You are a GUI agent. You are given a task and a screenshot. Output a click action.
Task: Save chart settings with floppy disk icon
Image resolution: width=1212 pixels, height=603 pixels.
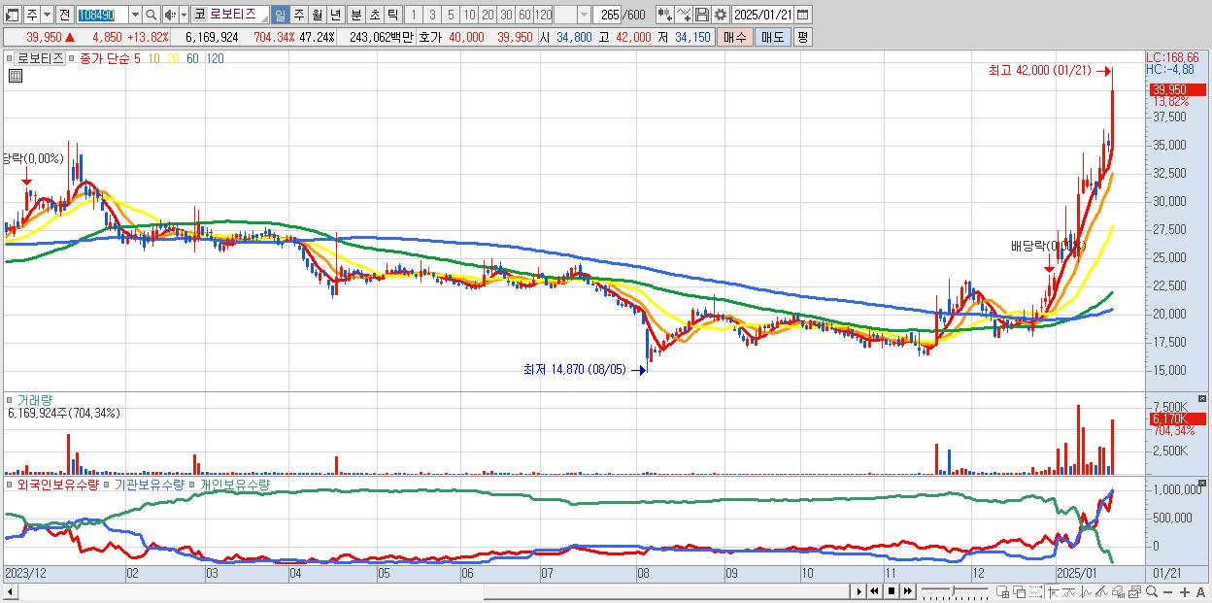[x=701, y=15]
